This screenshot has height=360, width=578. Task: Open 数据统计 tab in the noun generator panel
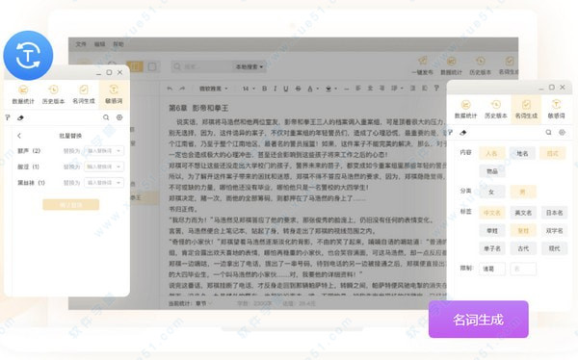[466, 110]
